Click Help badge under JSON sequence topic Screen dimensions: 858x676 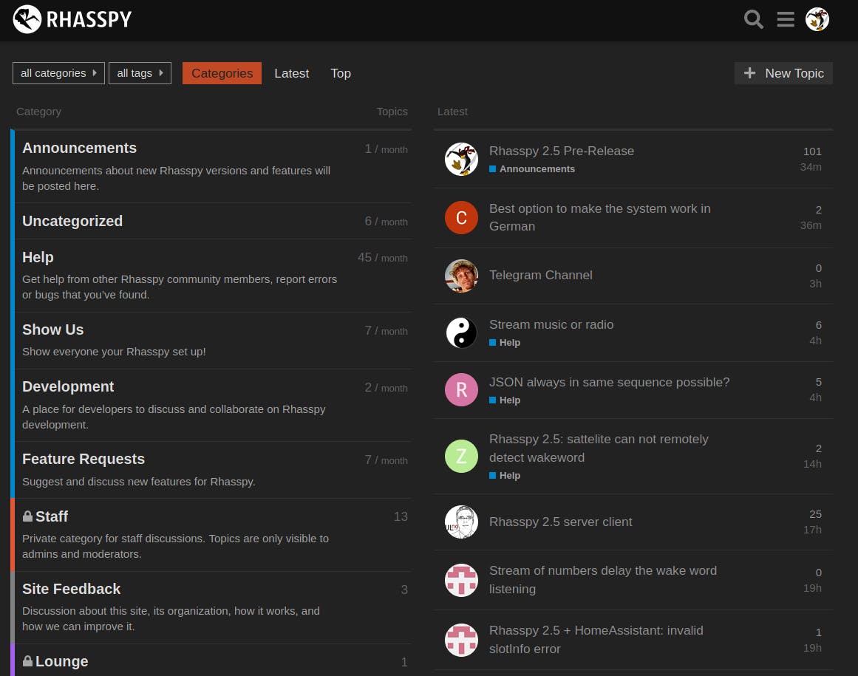point(505,400)
